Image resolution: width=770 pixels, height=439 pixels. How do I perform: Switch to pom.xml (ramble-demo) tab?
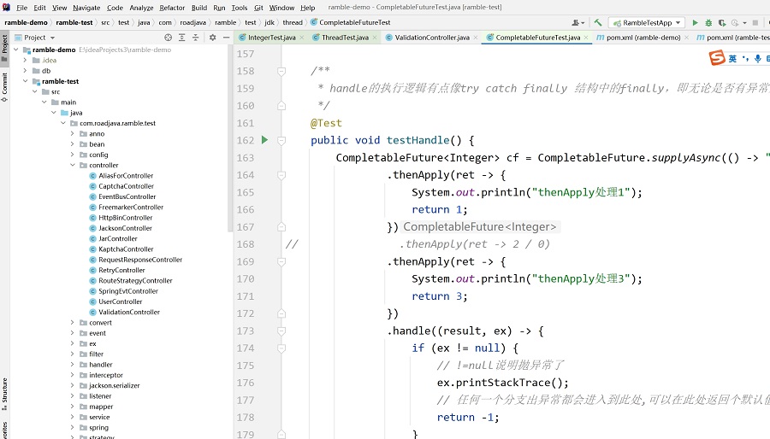[643, 38]
